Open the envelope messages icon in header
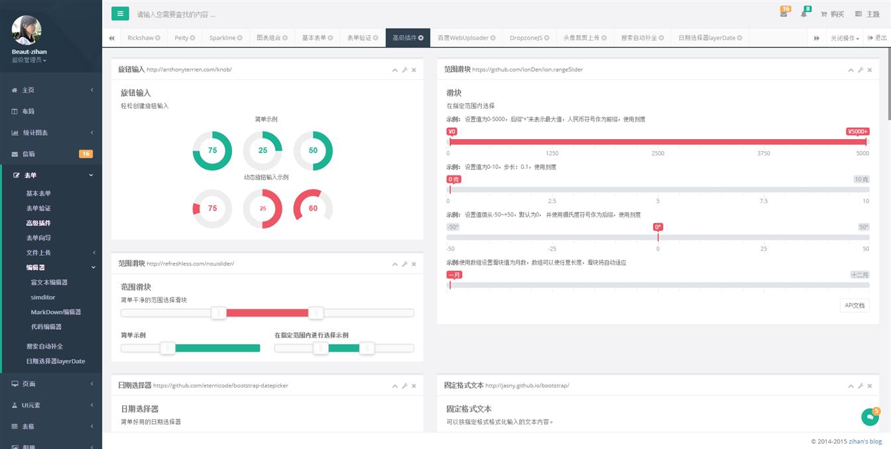The width and height of the screenshot is (891, 449). [784, 14]
